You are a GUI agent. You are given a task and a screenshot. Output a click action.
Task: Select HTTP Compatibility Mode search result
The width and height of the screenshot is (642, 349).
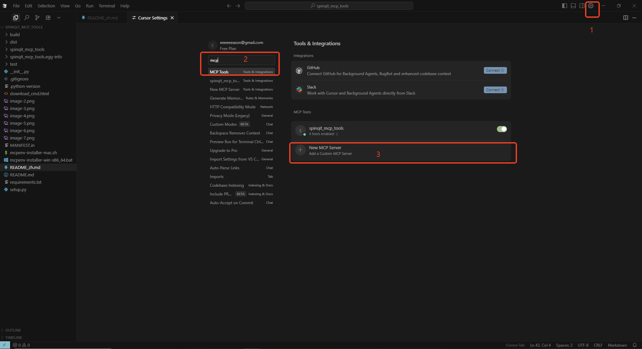[x=241, y=107]
